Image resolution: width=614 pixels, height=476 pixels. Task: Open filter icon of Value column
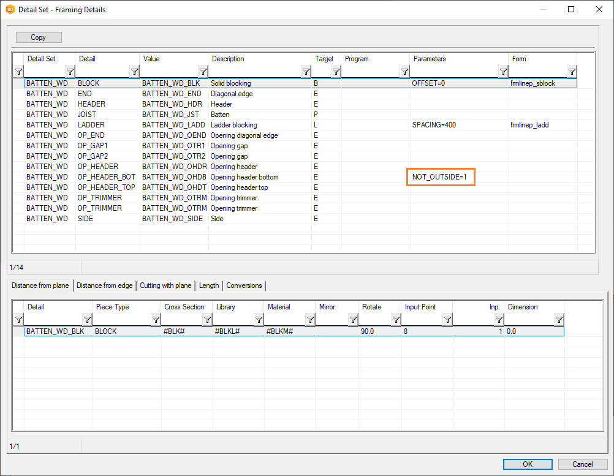click(x=203, y=72)
